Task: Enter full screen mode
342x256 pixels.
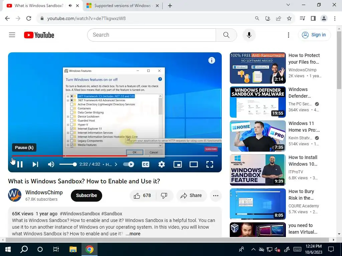Action: tap(210, 164)
